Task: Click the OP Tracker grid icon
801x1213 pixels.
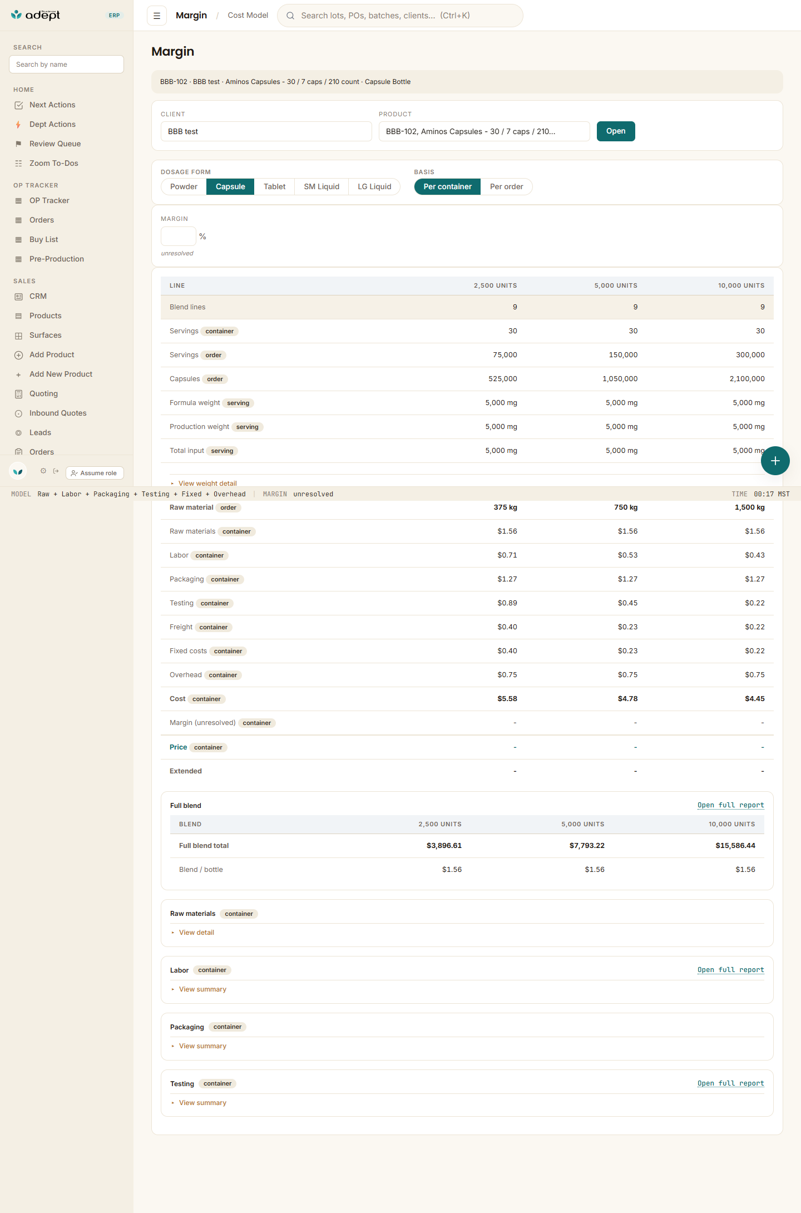Action: (x=19, y=201)
